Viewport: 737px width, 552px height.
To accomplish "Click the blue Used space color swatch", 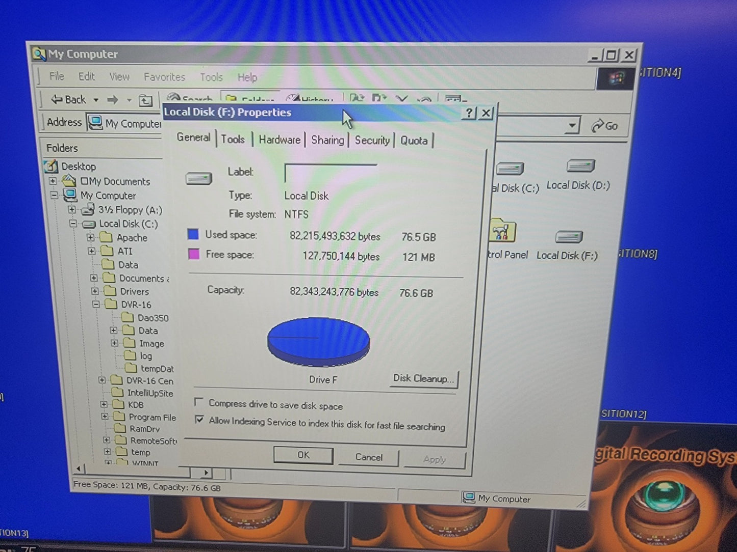I will 193,234.
